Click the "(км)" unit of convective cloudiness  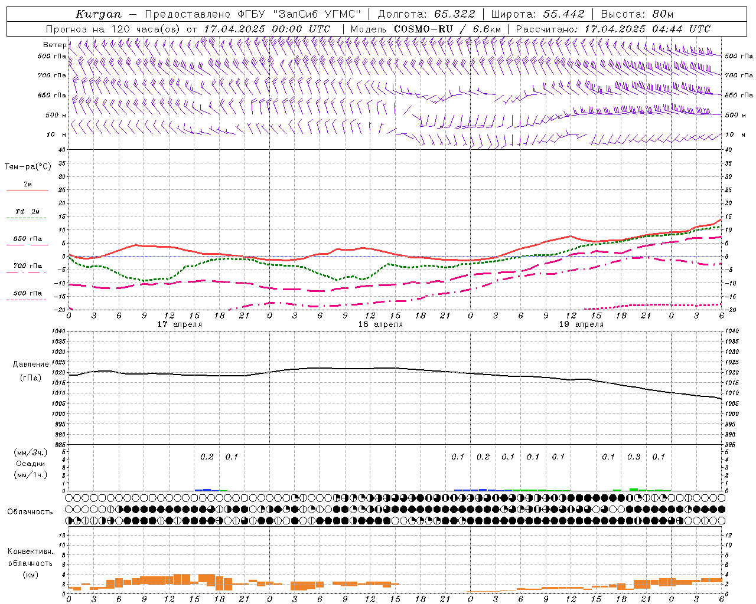[30, 575]
